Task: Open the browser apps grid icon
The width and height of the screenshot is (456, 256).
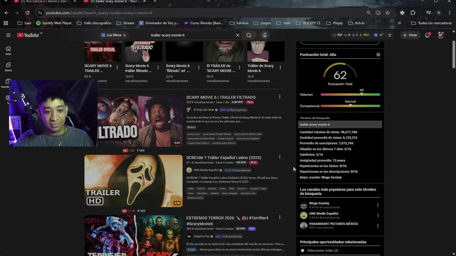Action: point(6,23)
